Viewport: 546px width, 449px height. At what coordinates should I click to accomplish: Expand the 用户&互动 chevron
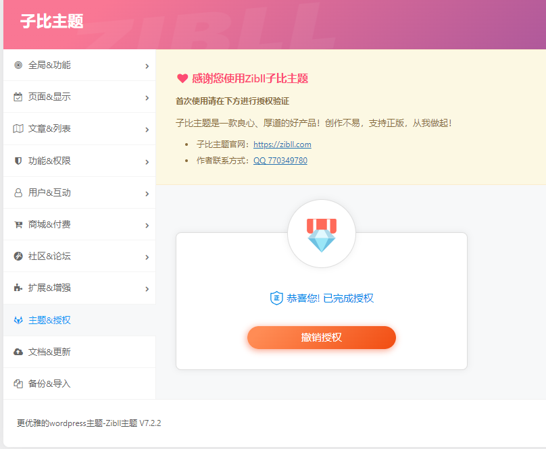click(x=147, y=194)
